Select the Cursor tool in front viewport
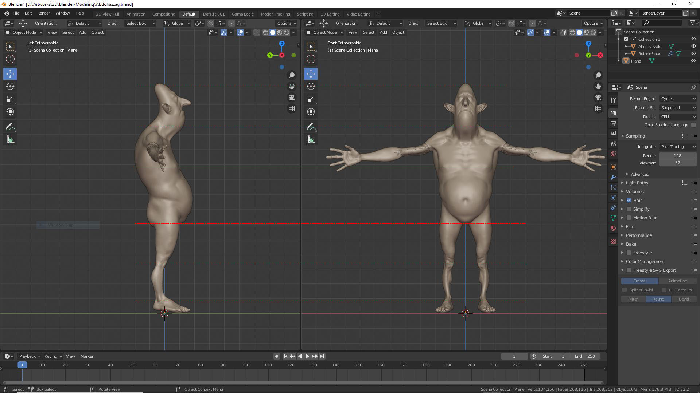Image resolution: width=700 pixels, height=393 pixels. (311, 59)
